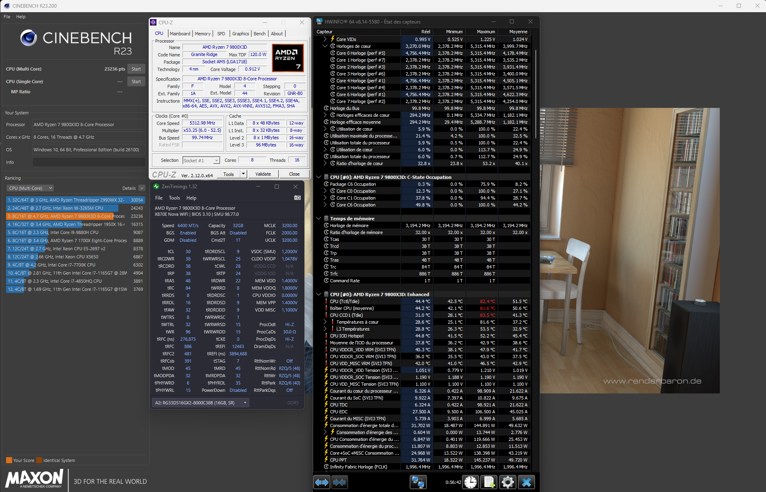Start logging with the sheet-plus icon
The width and height of the screenshot is (766, 492).
489,482
